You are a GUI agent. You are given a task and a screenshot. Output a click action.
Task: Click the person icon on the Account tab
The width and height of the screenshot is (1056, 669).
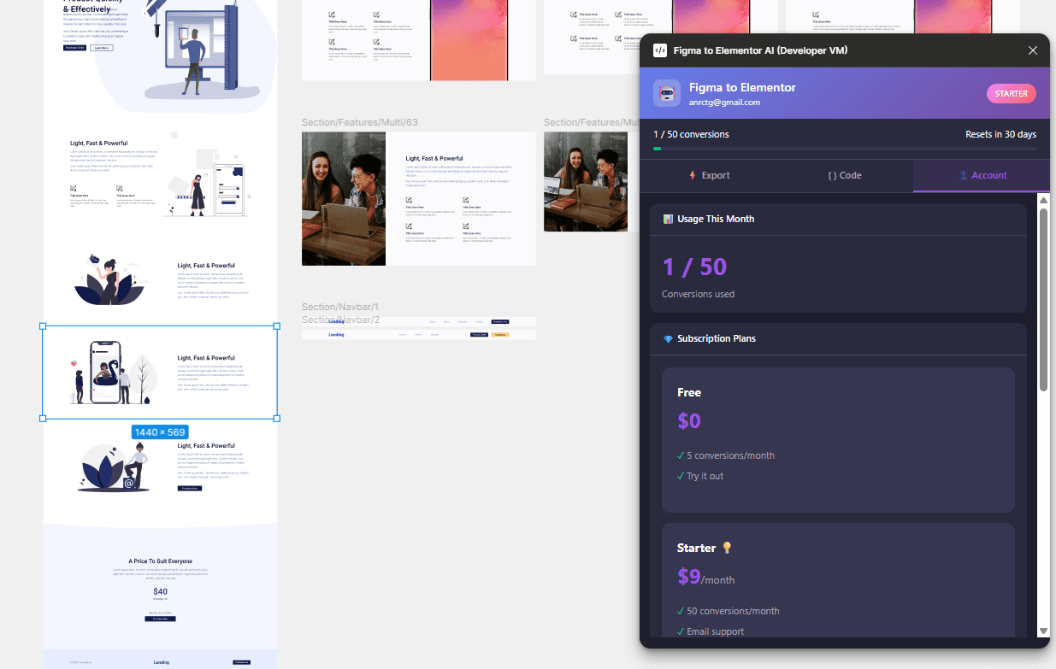tap(965, 175)
